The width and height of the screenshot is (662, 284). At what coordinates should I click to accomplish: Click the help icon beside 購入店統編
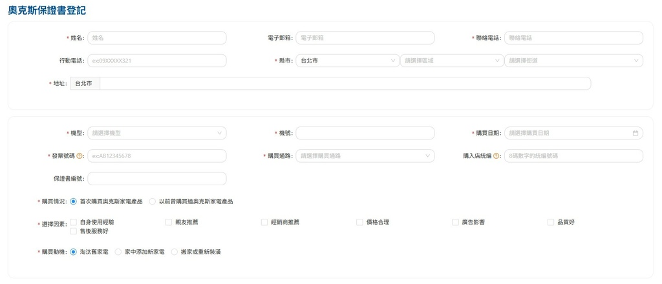496,156
